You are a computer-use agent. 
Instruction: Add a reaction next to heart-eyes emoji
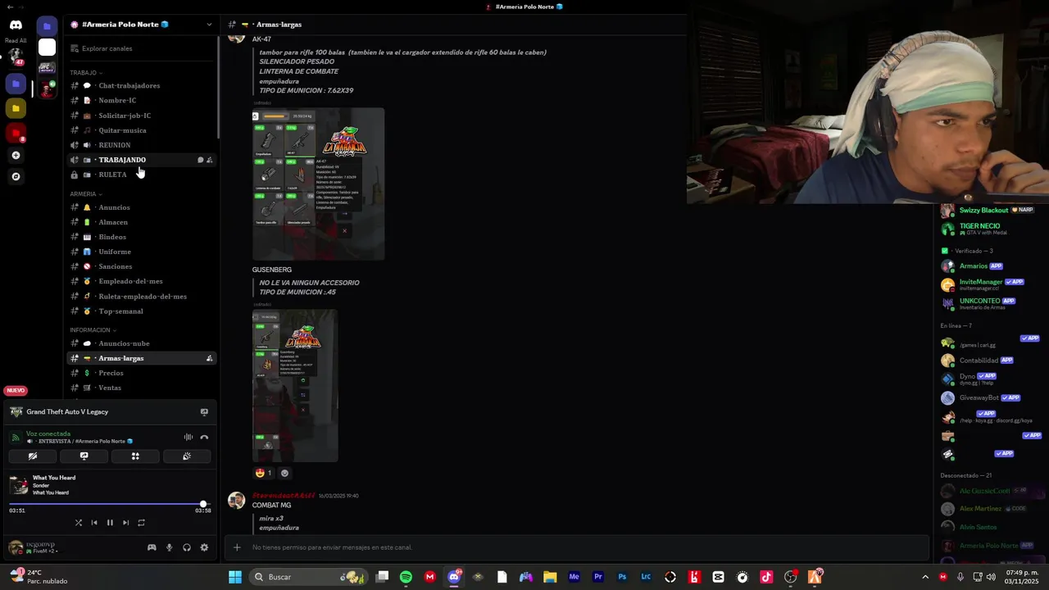pyautogui.click(x=284, y=473)
